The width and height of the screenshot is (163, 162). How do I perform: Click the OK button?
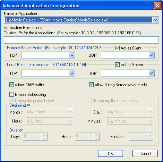coord(110,154)
